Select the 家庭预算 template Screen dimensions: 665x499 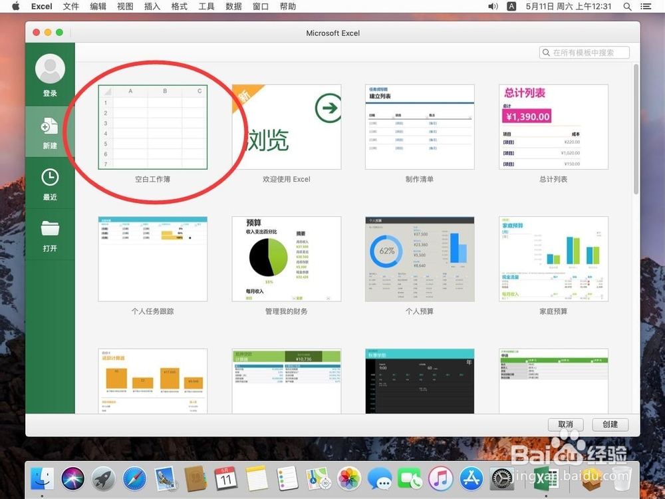(x=553, y=259)
